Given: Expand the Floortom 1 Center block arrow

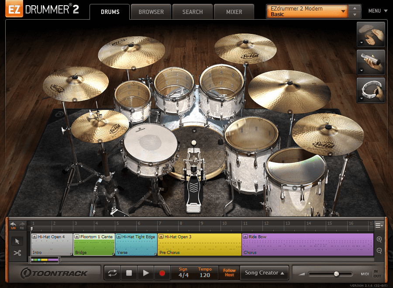Looking at the screenshot, I should [x=77, y=237].
